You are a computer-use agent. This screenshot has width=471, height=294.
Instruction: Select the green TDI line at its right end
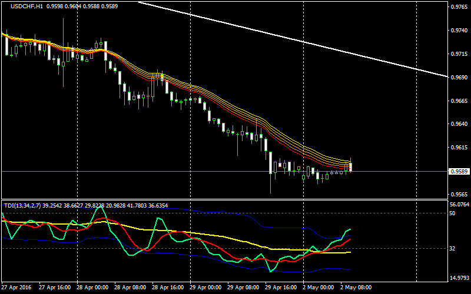350,229
